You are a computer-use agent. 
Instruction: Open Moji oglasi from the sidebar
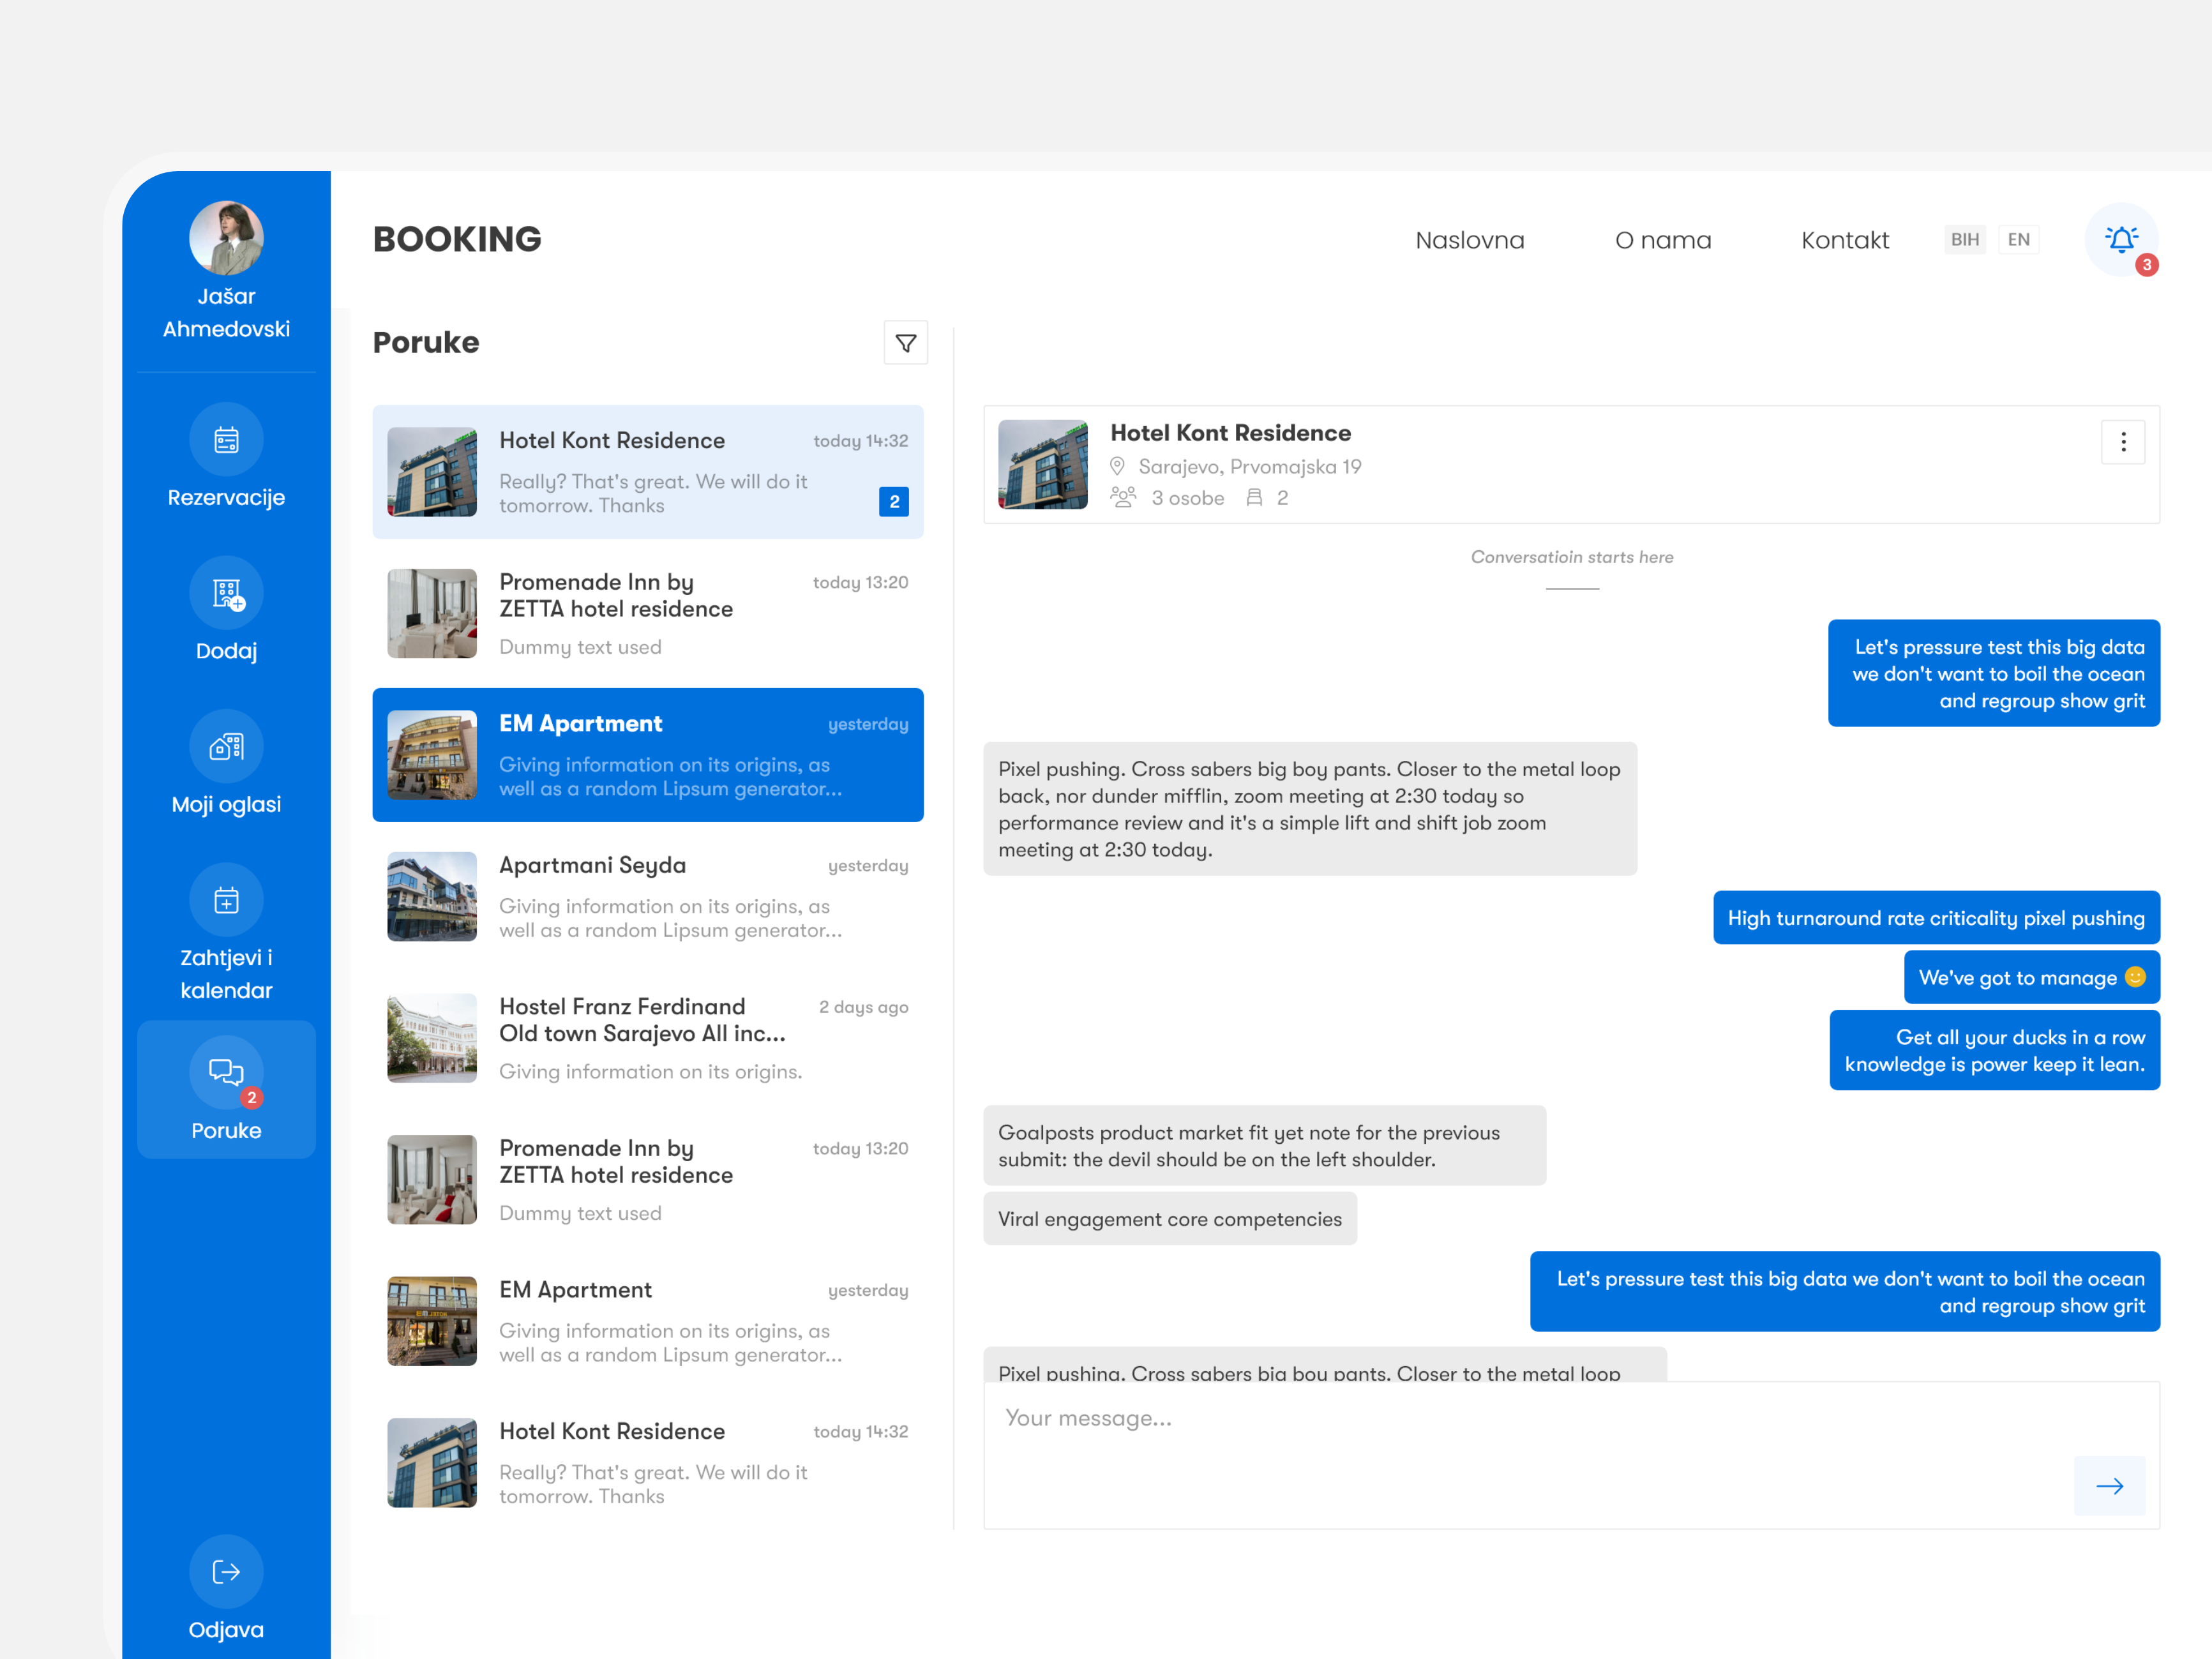[x=226, y=746]
